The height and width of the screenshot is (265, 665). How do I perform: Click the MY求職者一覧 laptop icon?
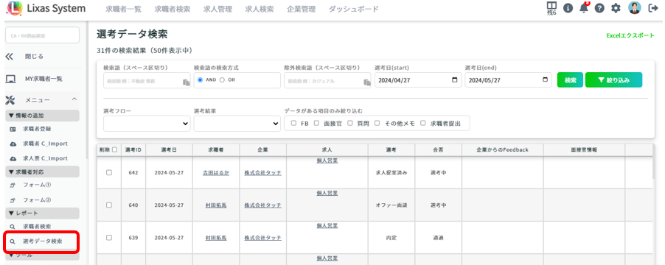10,78
